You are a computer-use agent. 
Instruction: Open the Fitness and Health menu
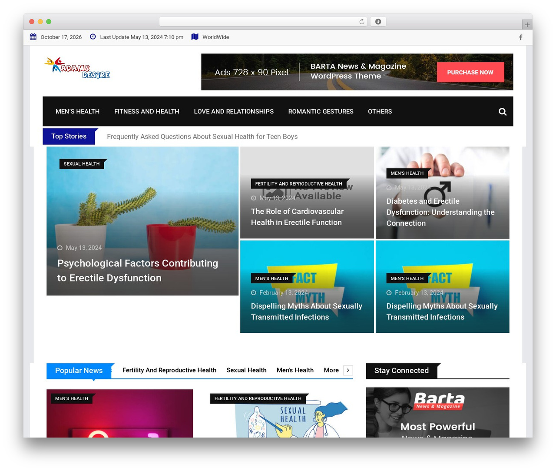tap(147, 112)
